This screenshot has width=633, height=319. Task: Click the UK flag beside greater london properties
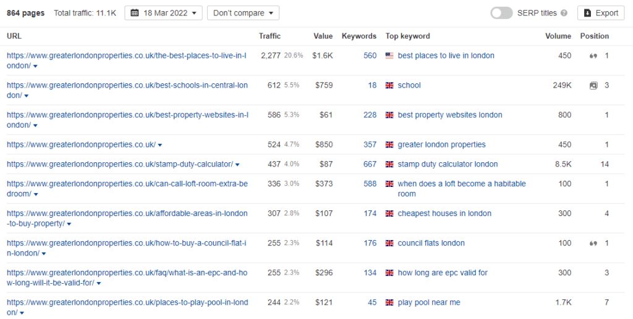(389, 144)
